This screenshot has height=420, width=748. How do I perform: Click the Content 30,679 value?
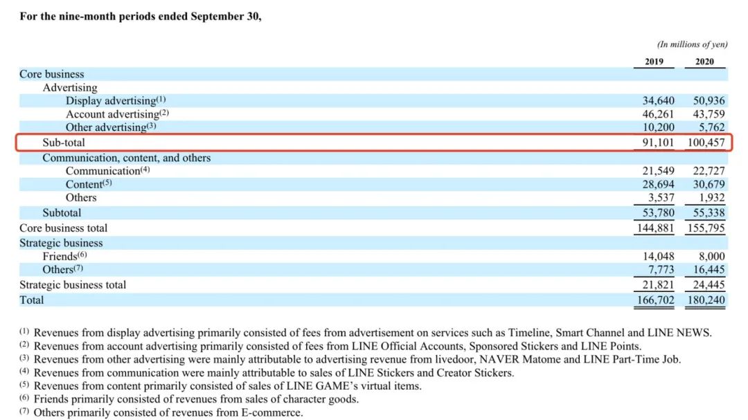[x=709, y=184]
